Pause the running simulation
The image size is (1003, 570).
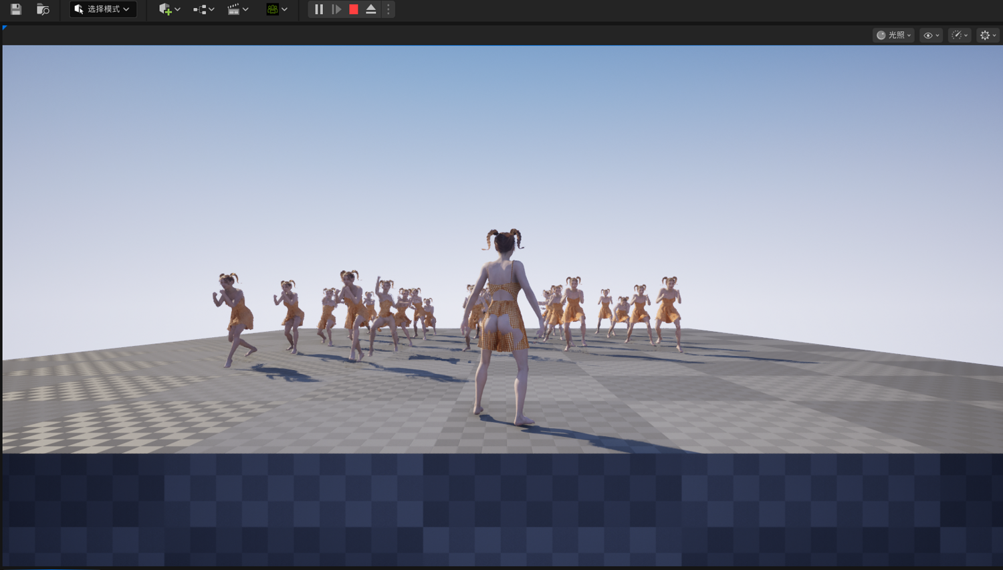coord(319,9)
